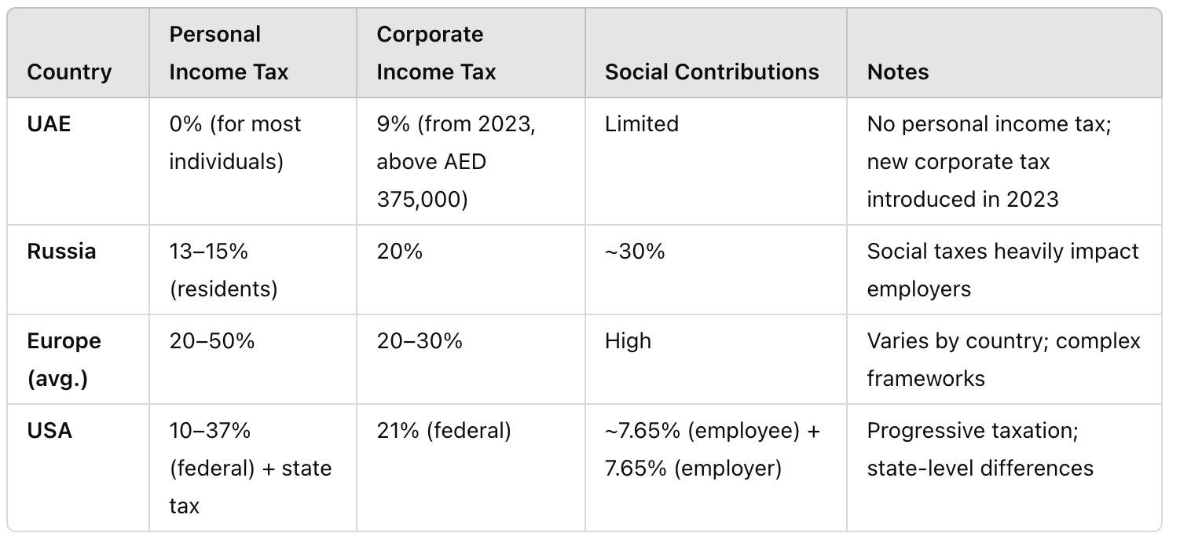Image resolution: width=1180 pixels, height=544 pixels.
Task: Select the UAE row label
Action: point(49,124)
